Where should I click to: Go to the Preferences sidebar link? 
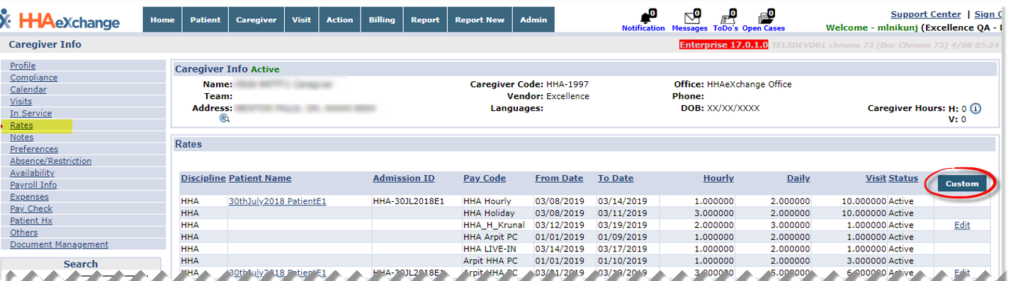[x=34, y=150]
